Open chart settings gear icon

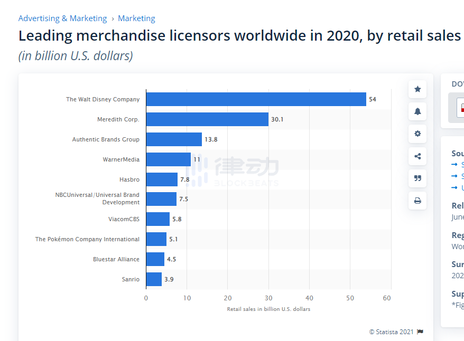[417, 134]
